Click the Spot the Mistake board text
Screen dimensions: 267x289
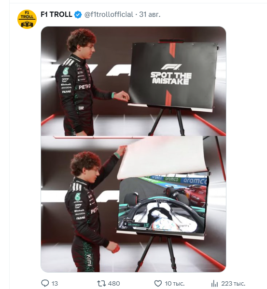(171, 79)
